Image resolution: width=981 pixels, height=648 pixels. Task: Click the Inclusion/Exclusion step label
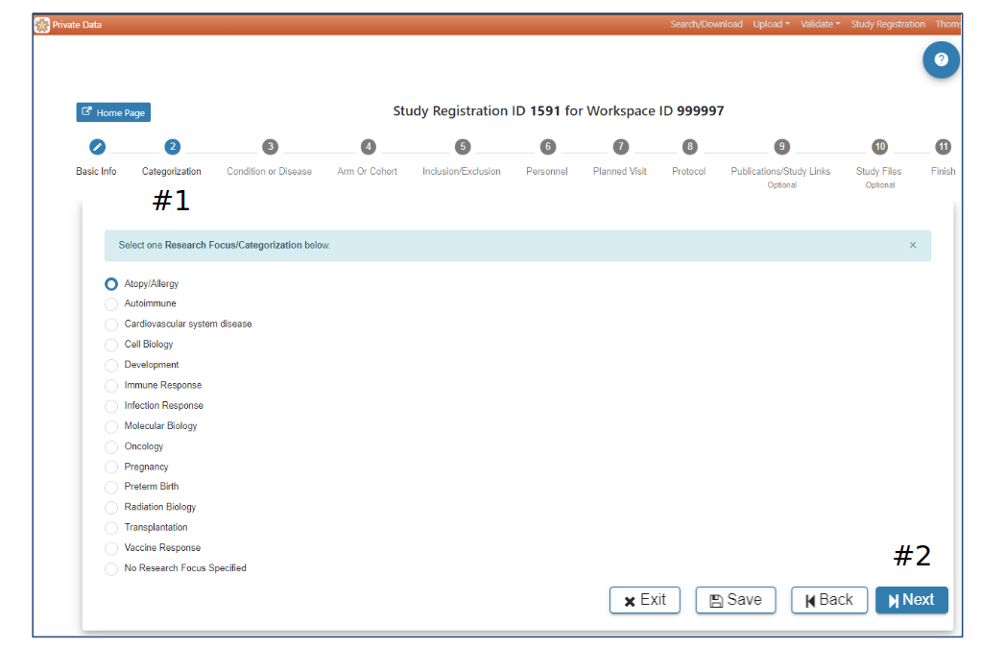coord(462,172)
